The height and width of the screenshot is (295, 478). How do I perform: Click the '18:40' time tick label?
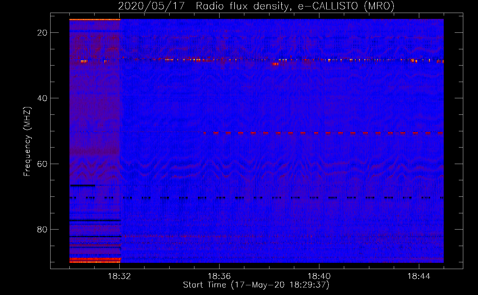tap(319, 276)
